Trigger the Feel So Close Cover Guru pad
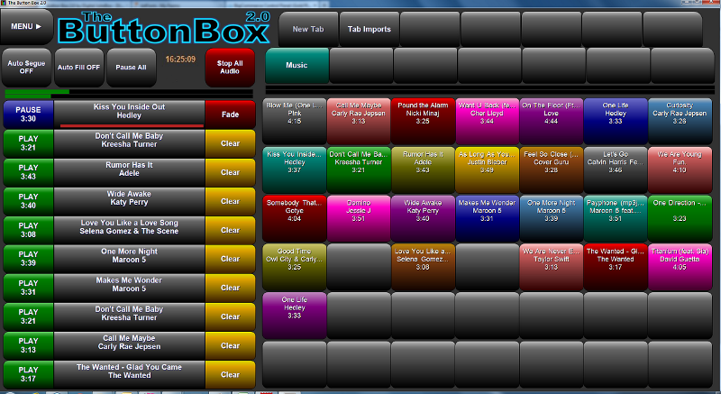The image size is (721, 394). click(552, 170)
